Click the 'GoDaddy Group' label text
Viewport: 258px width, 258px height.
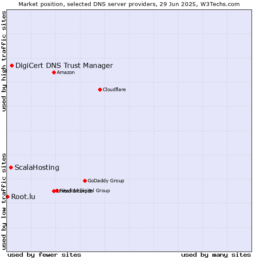click(x=106, y=181)
